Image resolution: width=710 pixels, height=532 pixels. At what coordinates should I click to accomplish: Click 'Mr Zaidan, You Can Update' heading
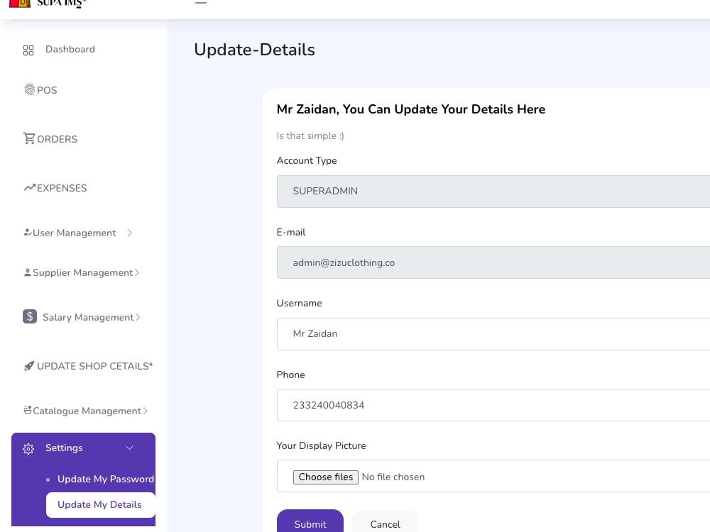pos(410,109)
